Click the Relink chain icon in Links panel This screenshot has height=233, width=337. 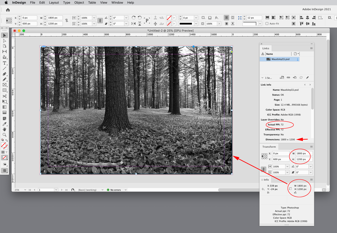[x=288, y=78]
